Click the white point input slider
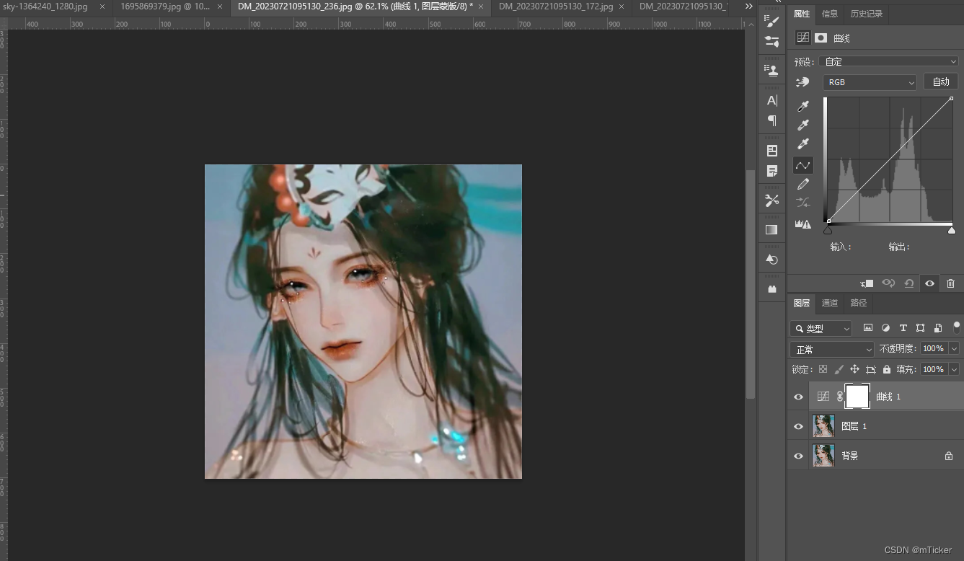Image resolution: width=964 pixels, height=561 pixels. (952, 230)
